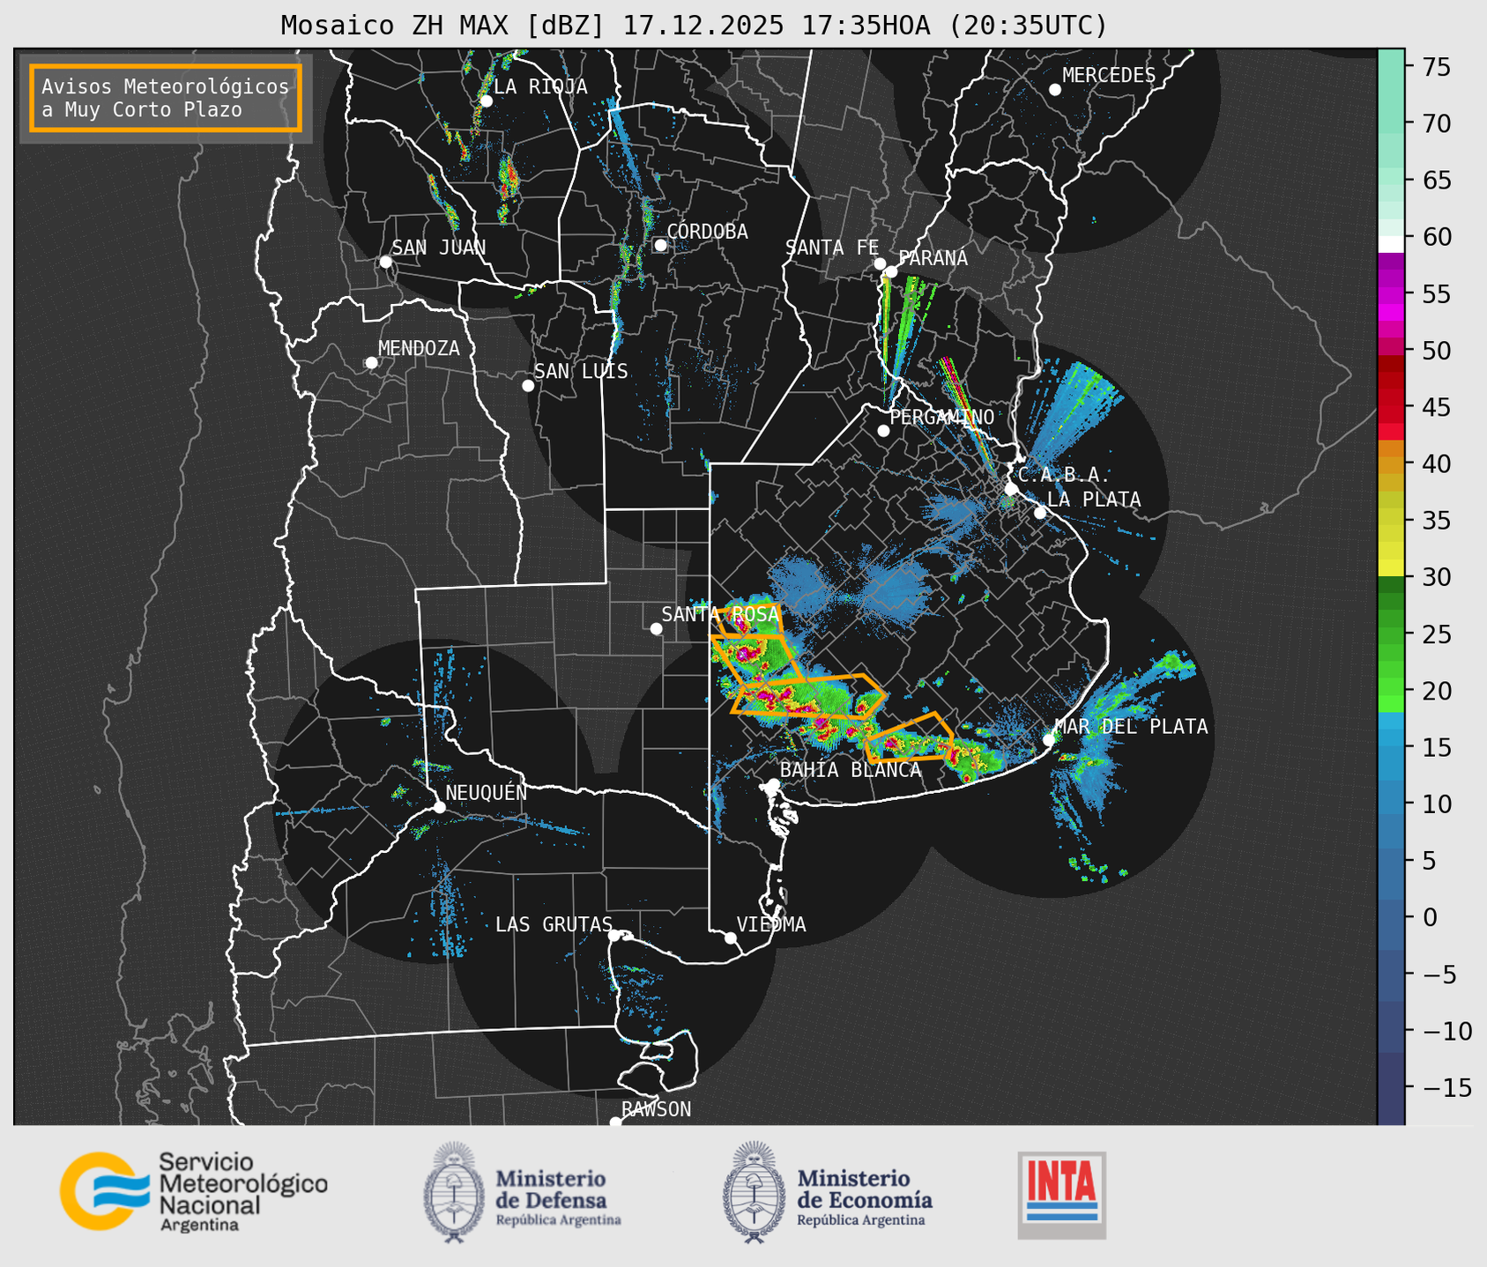Screen dimensions: 1487x1267
Task: Select the CÓRDOBA city label
Action: tap(707, 231)
